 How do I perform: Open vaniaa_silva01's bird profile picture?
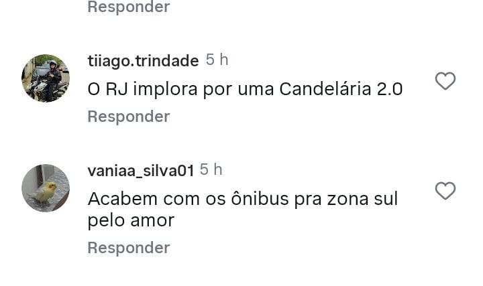pos(46,188)
